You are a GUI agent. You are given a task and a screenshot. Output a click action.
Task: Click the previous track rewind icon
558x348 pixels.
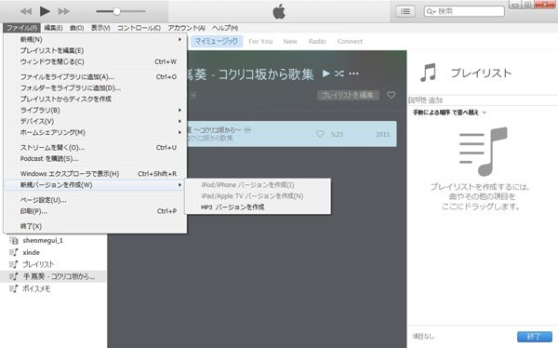coord(26,11)
